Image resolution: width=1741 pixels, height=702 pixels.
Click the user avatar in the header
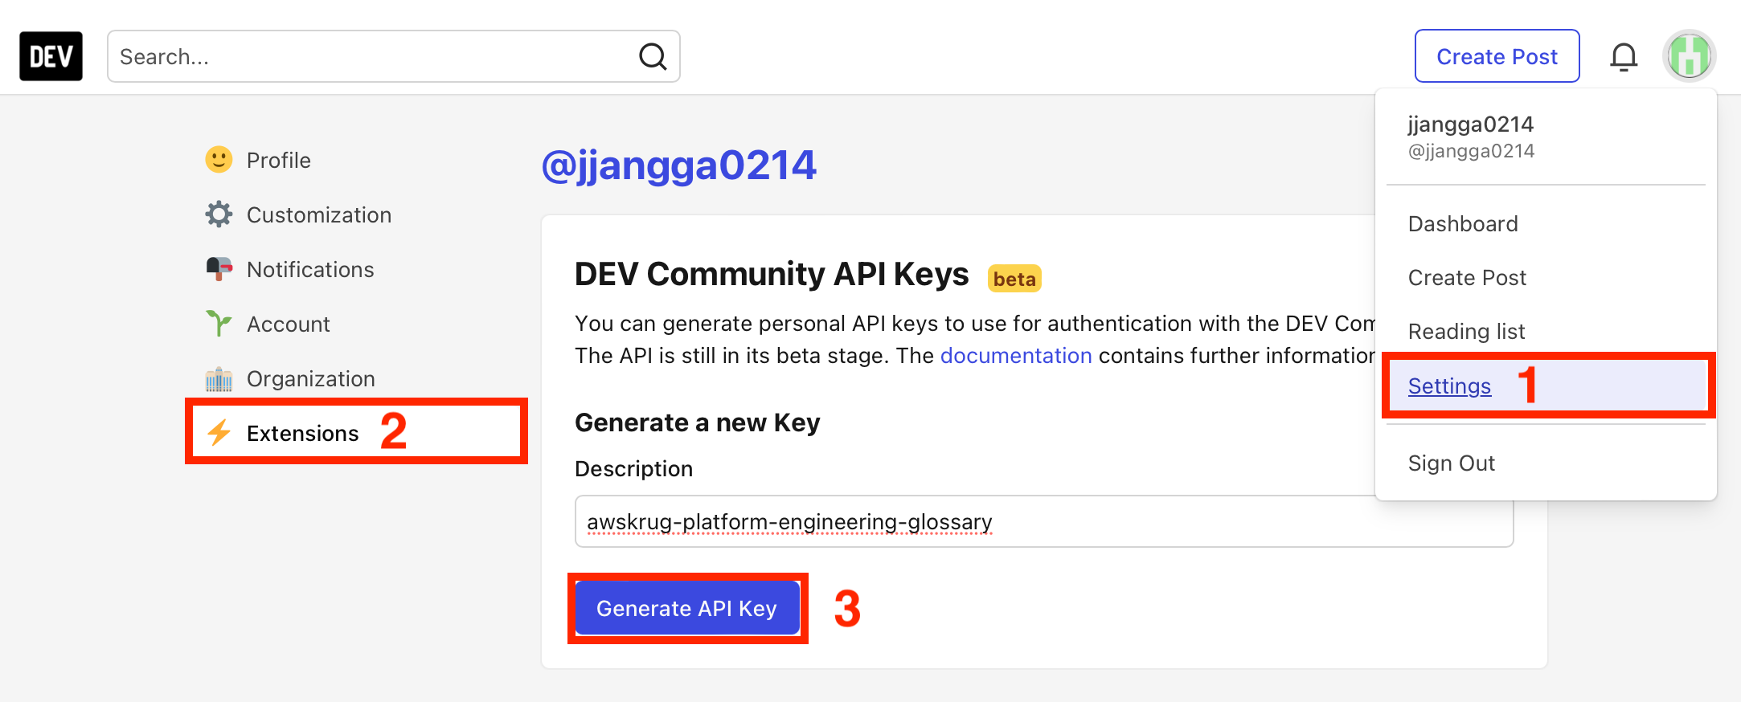pos(1689,56)
